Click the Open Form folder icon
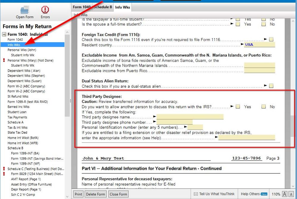Viewport: 297px width, 199px height. coord(25,10)
